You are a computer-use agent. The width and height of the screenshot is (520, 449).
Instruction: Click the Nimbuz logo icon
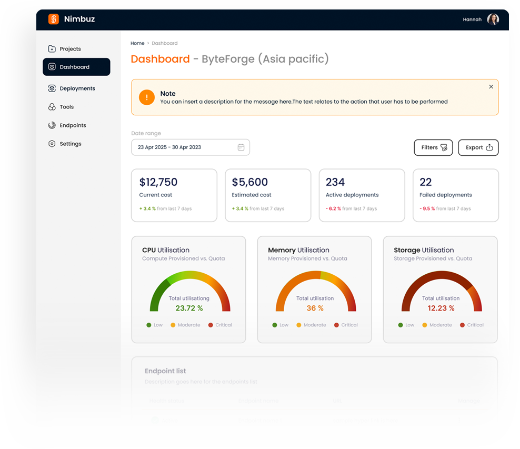[x=53, y=19]
